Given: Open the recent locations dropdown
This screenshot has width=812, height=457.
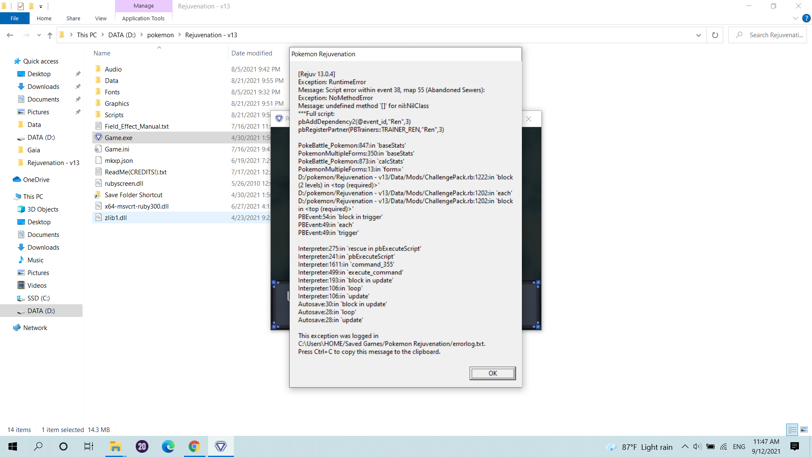Looking at the screenshot, I should (39, 35).
